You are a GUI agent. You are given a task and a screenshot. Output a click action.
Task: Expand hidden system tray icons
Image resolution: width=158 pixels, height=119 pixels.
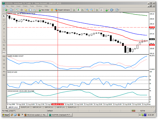[140, 115]
